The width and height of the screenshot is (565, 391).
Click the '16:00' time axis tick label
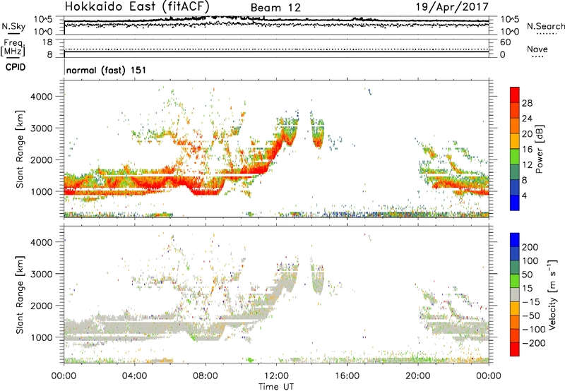347,376
